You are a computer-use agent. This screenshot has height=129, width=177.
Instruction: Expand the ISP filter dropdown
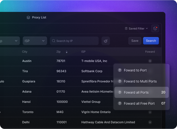pyautogui.click(x=35, y=41)
